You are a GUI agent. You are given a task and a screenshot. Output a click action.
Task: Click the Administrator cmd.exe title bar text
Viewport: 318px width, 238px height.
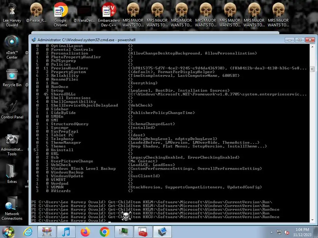86,40
